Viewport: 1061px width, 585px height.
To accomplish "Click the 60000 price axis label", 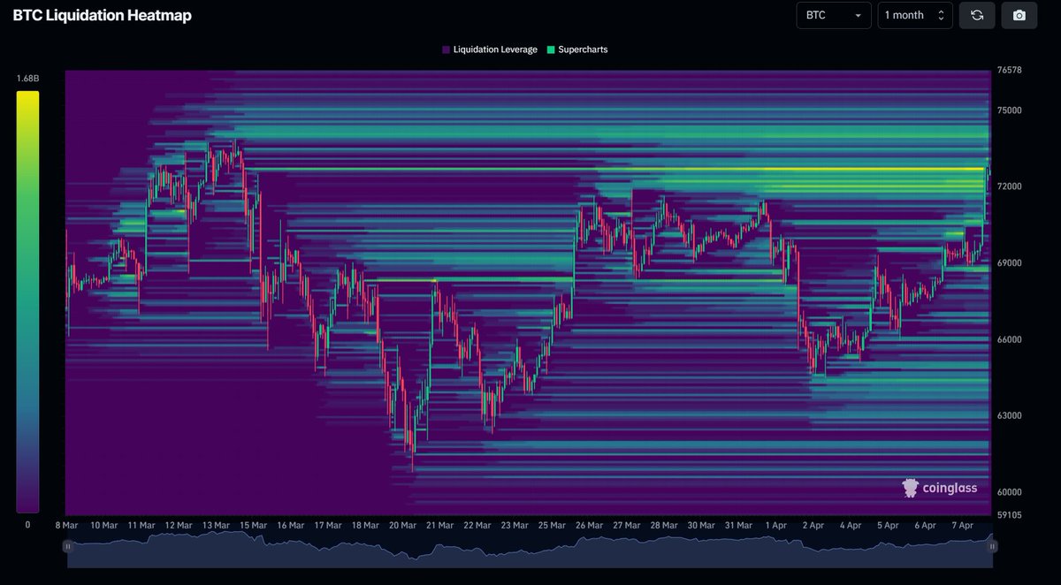I will click(1009, 492).
